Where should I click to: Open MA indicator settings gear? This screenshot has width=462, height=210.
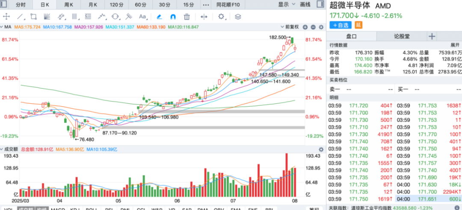(321, 27)
